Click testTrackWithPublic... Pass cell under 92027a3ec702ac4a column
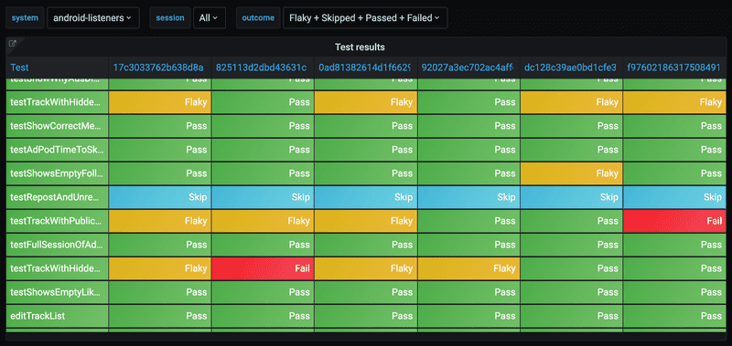Viewport: 732px width, 346px height. [x=468, y=221]
